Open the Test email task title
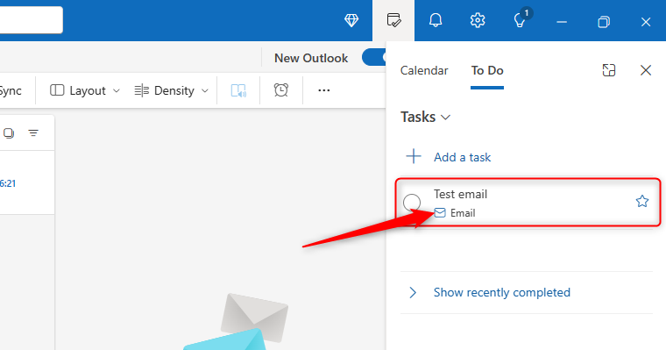Viewport: 666px width, 350px height. pos(460,195)
